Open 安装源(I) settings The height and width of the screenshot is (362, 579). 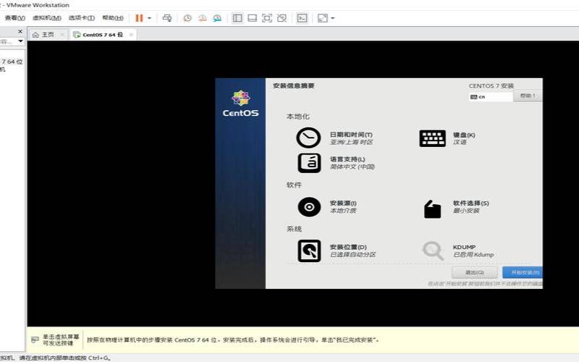click(x=342, y=203)
